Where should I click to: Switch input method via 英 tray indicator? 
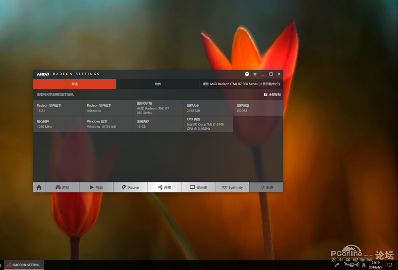[364, 265]
